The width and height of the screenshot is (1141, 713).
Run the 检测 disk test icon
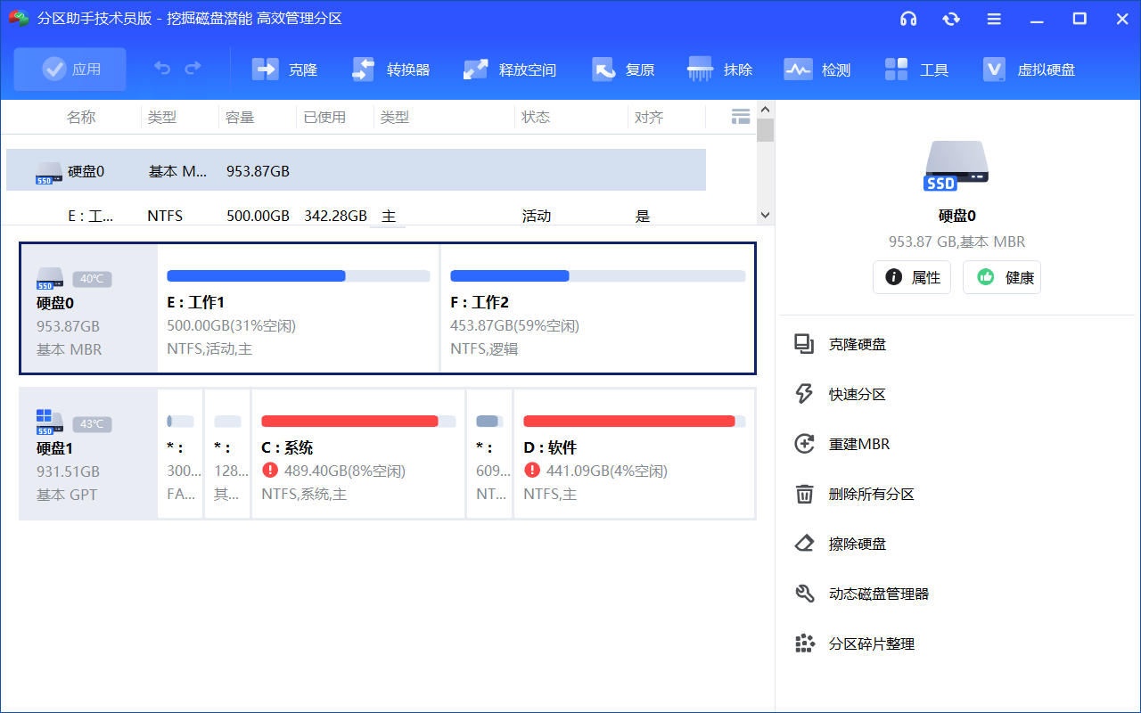point(798,69)
